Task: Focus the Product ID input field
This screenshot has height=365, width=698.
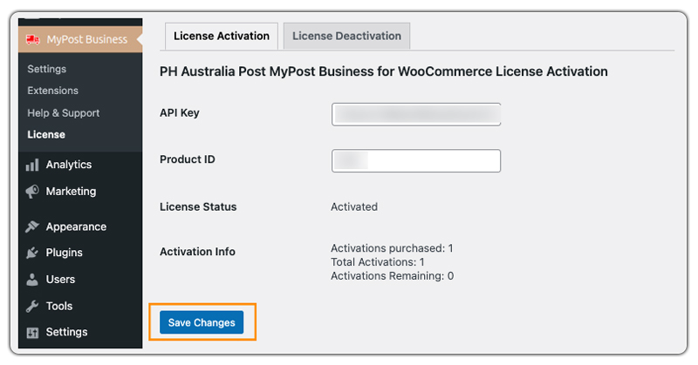Action: (416, 160)
